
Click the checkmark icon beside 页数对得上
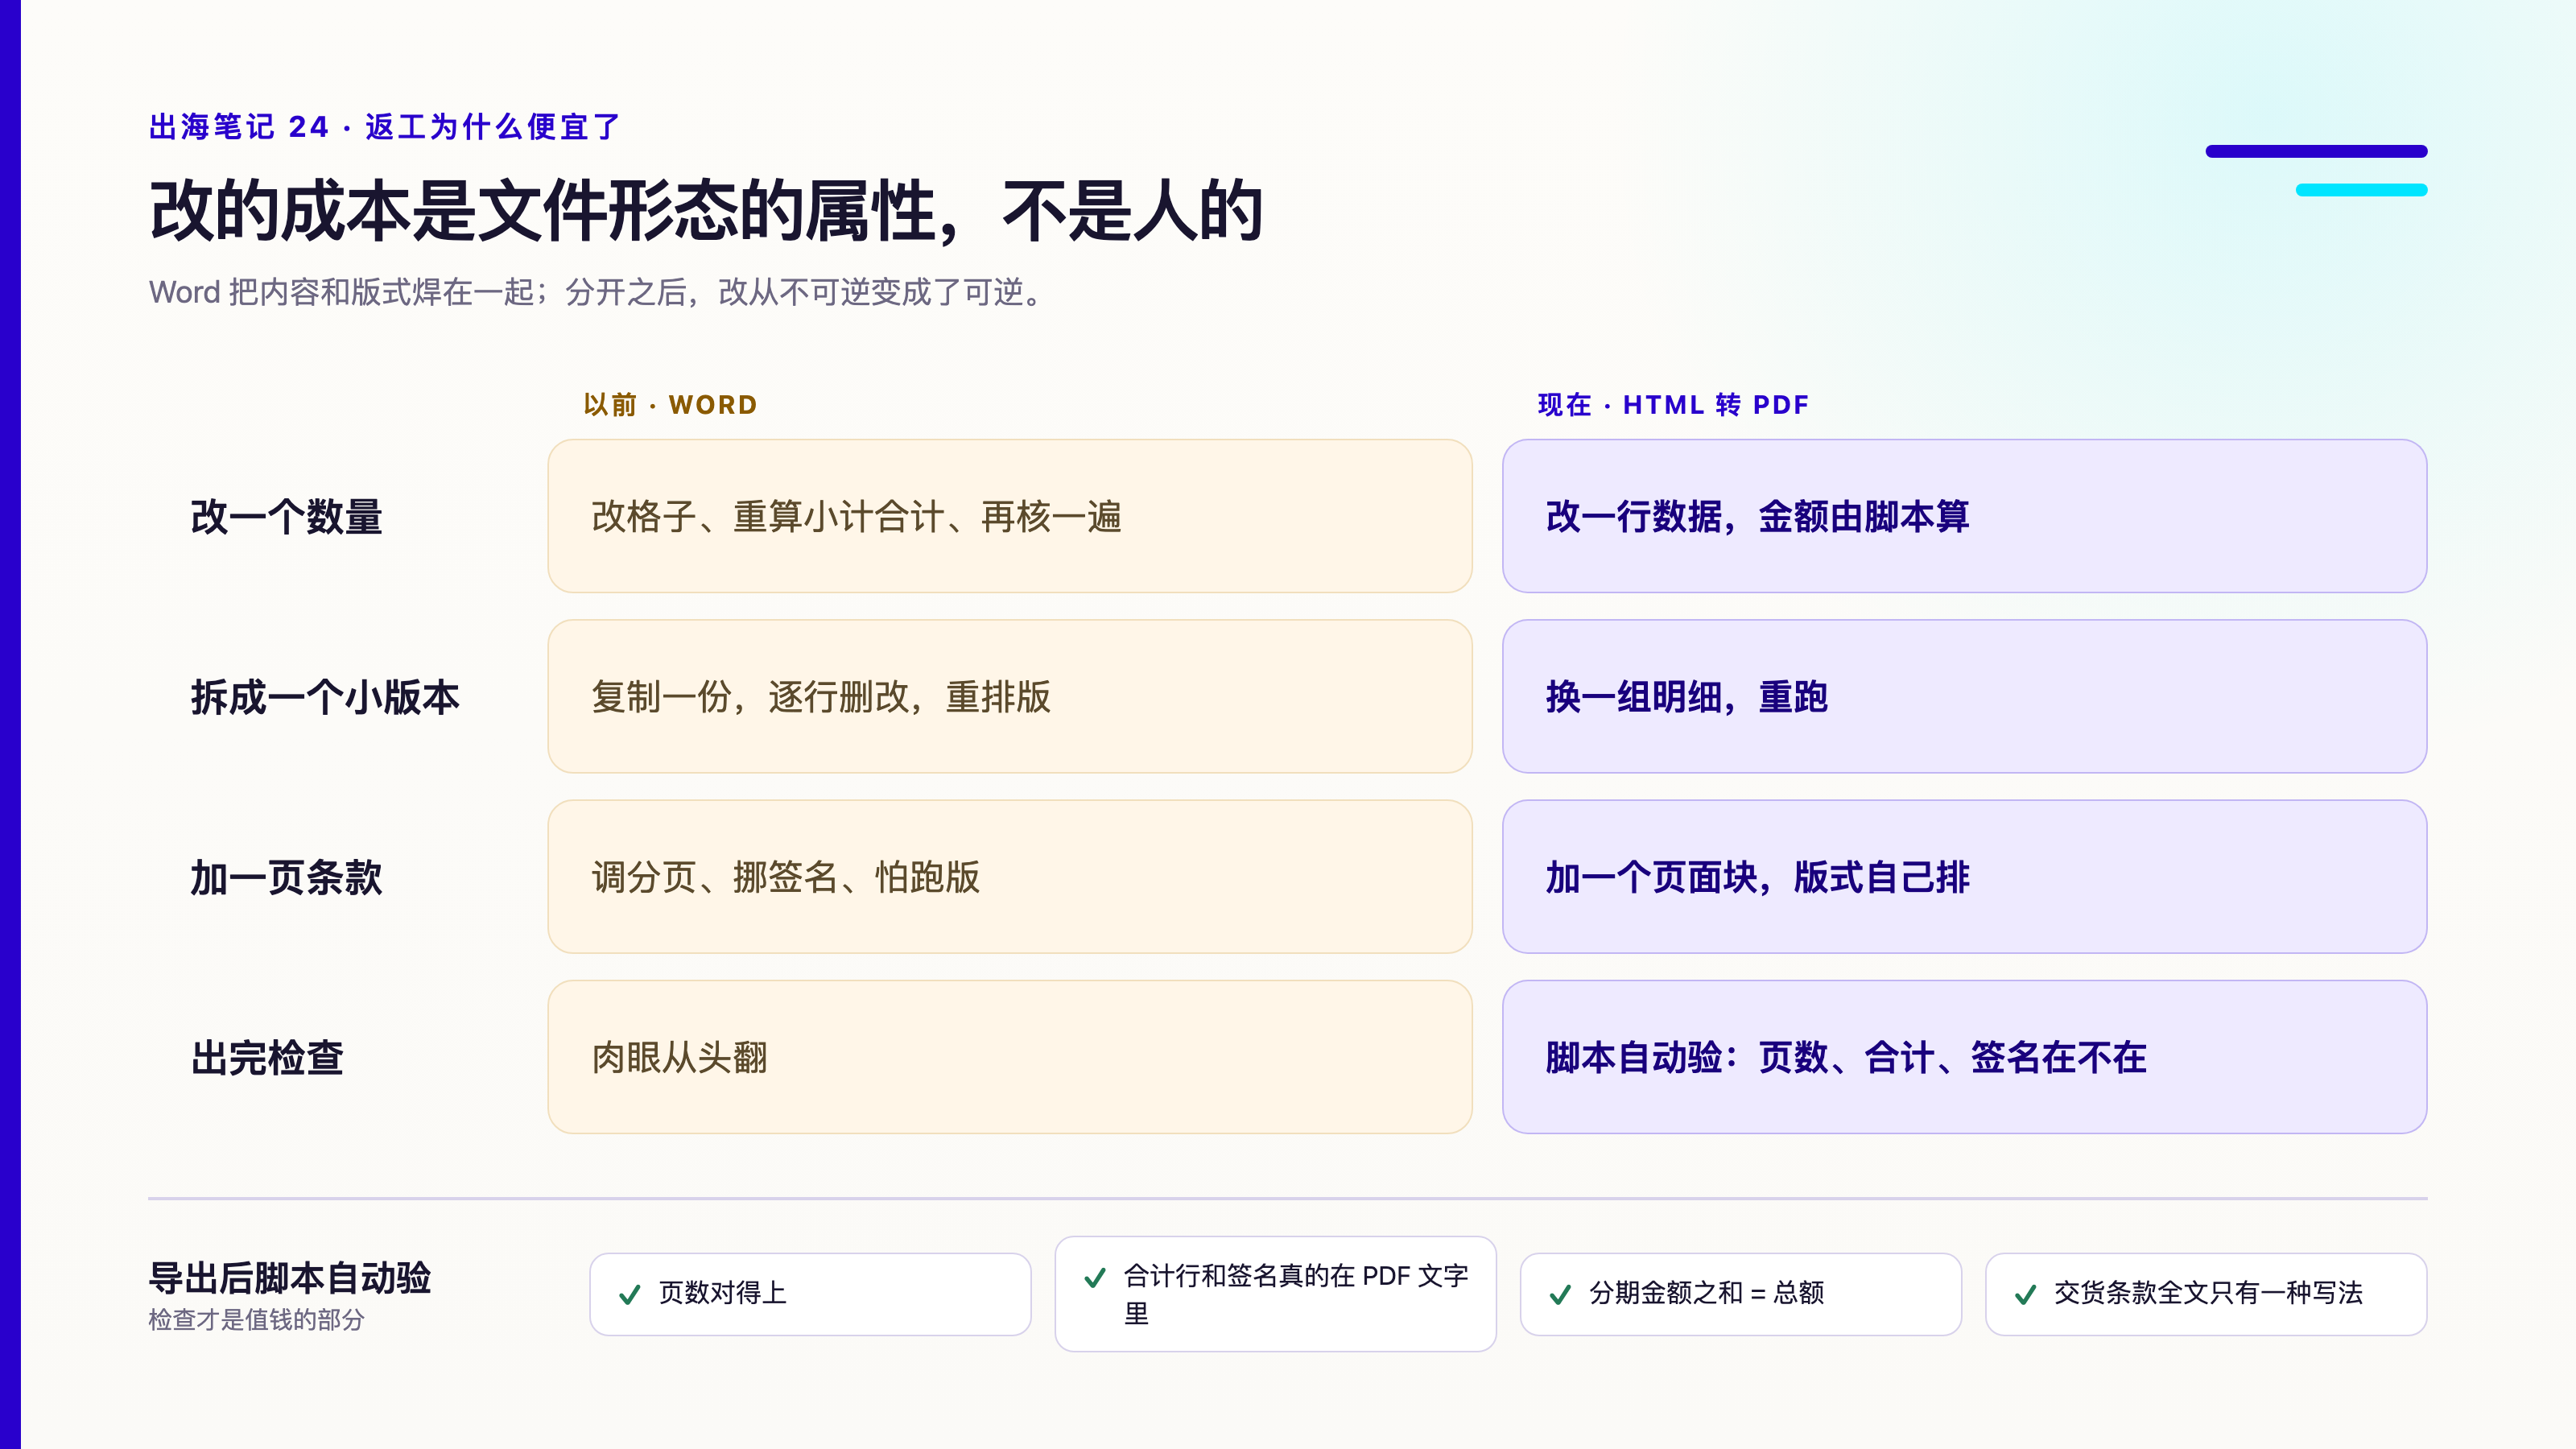[x=629, y=1295]
